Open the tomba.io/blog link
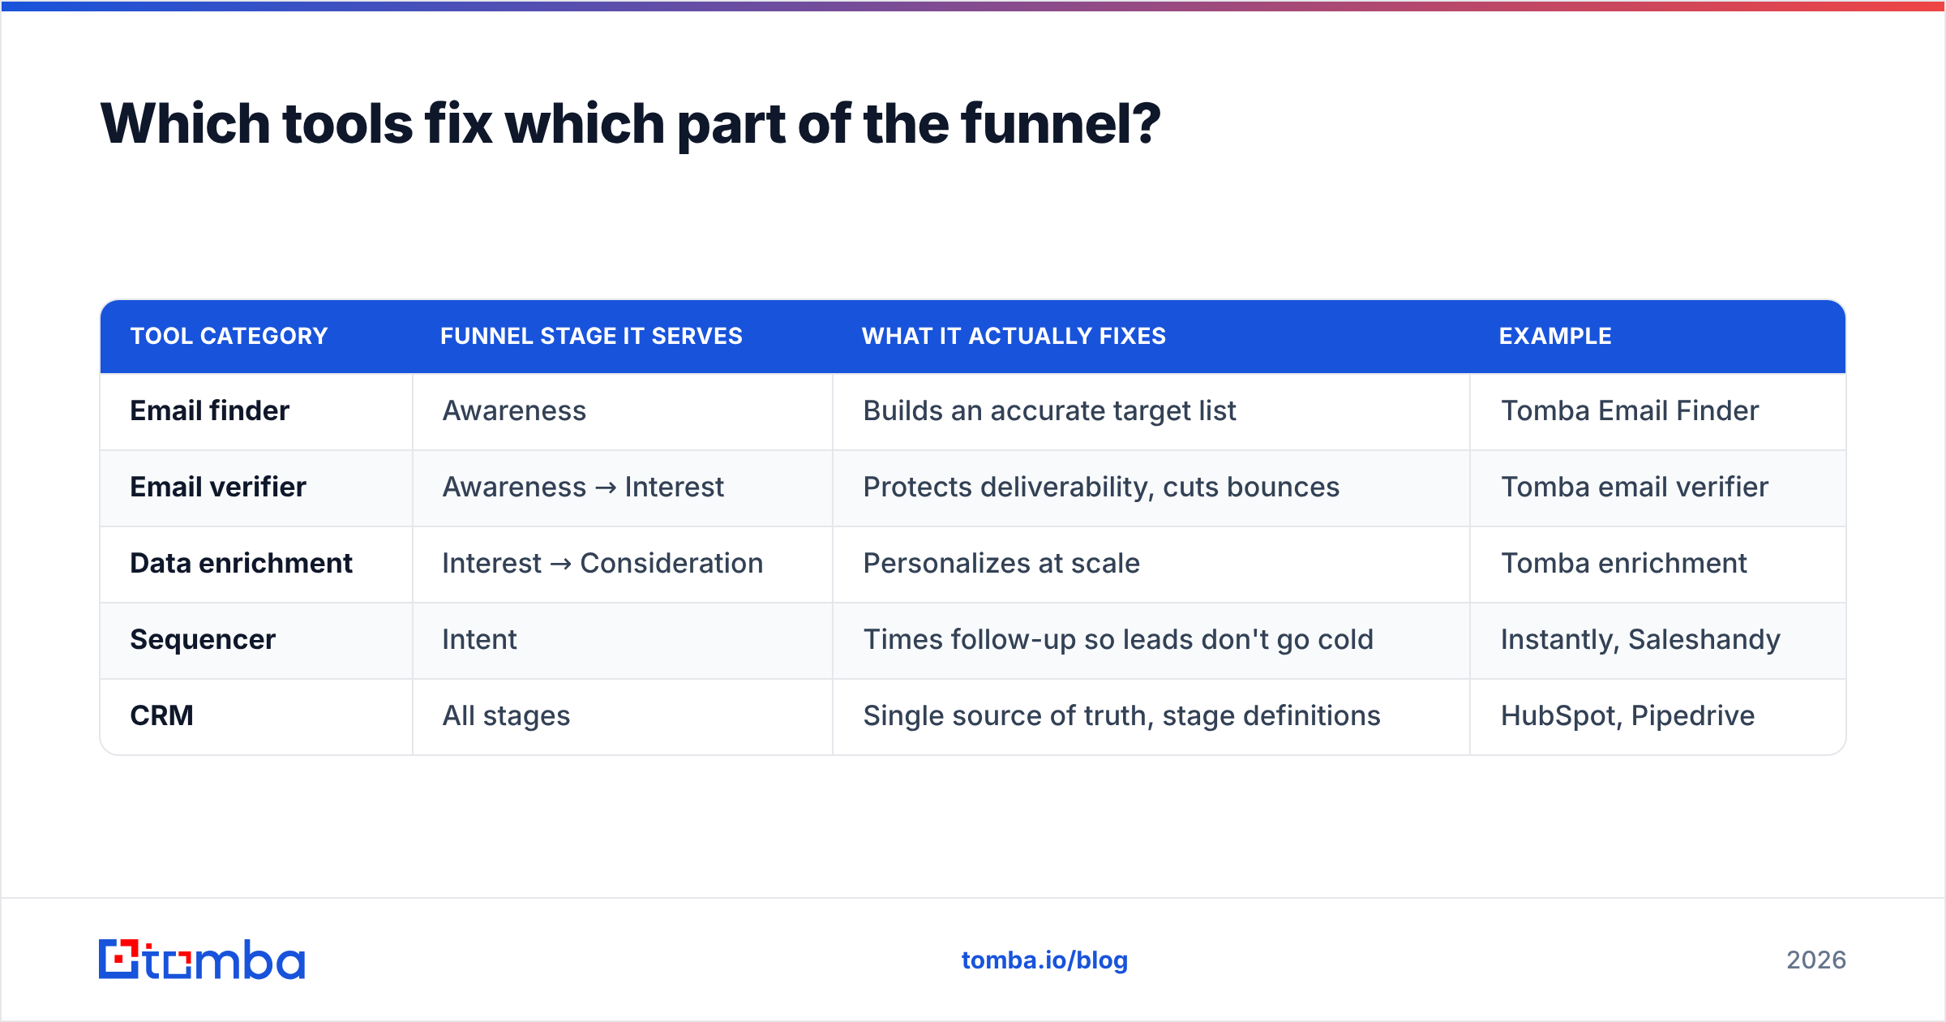The image size is (1946, 1022). click(x=1044, y=960)
